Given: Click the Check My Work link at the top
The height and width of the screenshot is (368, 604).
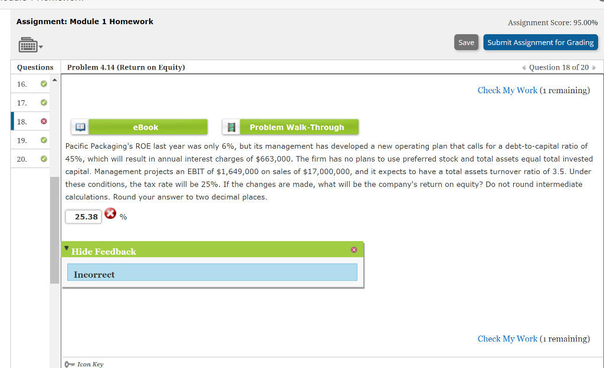Looking at the screenshot, I should [x=507, y=90].
